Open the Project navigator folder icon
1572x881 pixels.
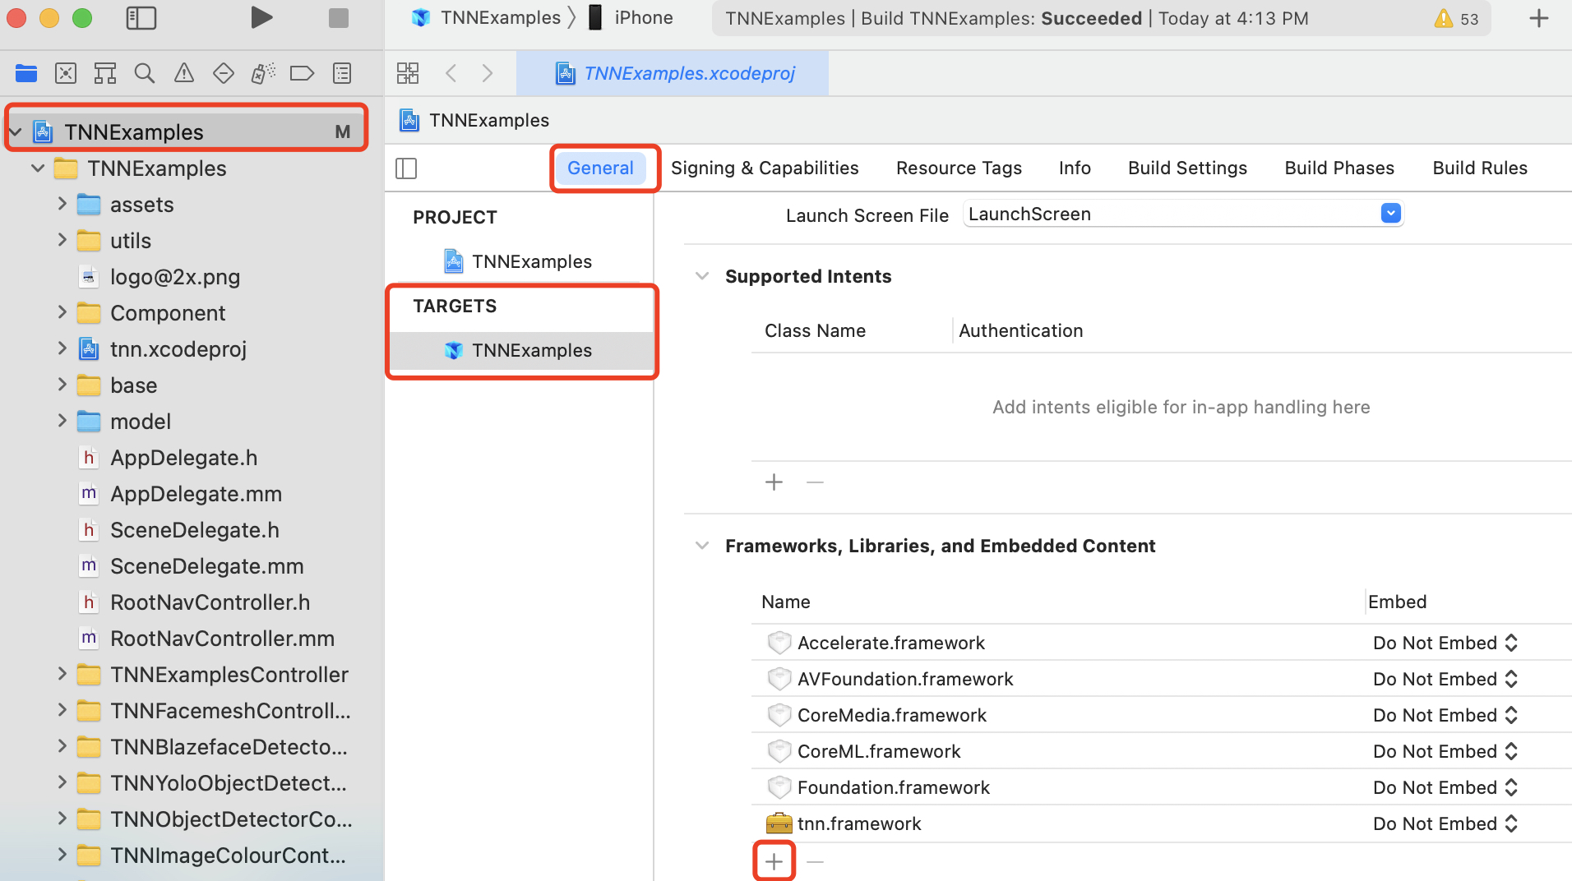(26, 73)
